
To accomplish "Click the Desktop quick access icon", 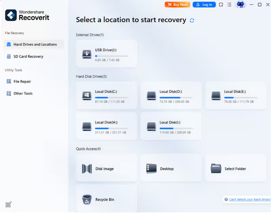I will 152,169.
